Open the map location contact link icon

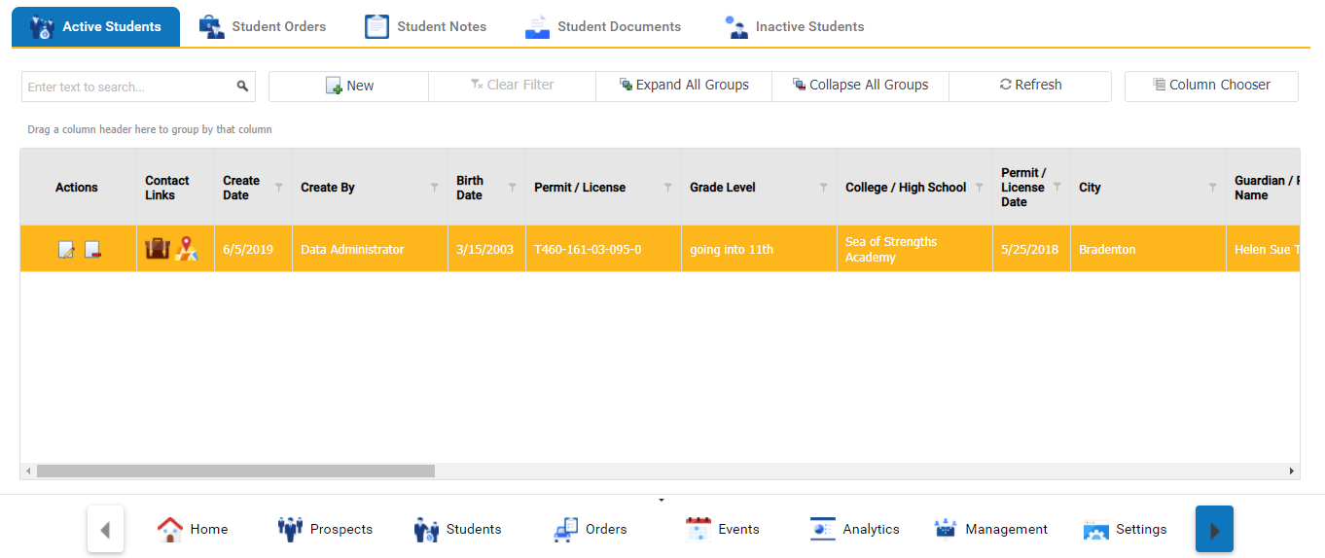(187, 249)
